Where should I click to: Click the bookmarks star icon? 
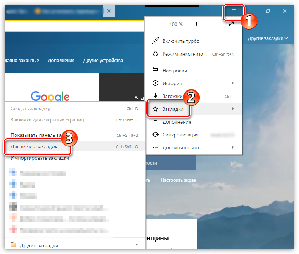pos(155,109)
